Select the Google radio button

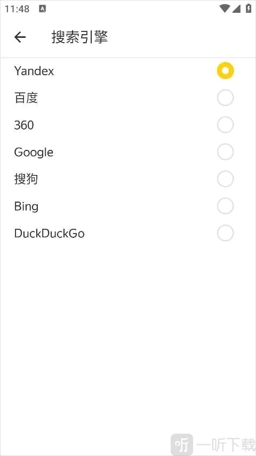pos(225,152)
